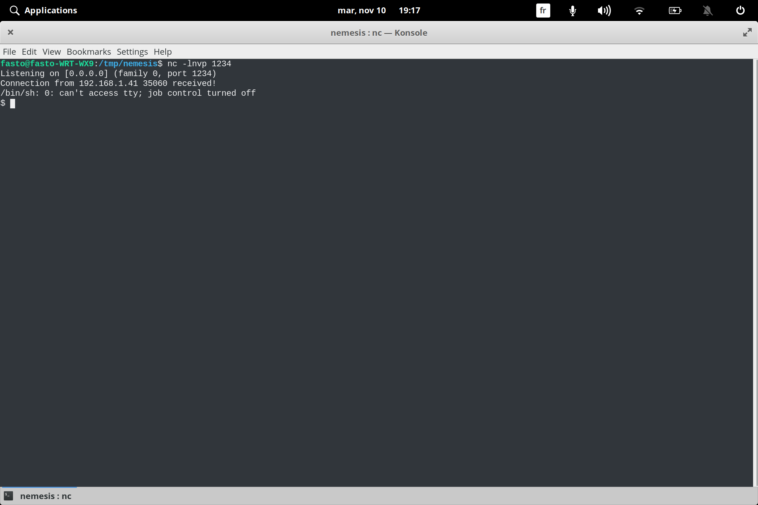Enable do not disturb via the bell
The width and height of the screenshot is (758, 505).
point(707,10)
